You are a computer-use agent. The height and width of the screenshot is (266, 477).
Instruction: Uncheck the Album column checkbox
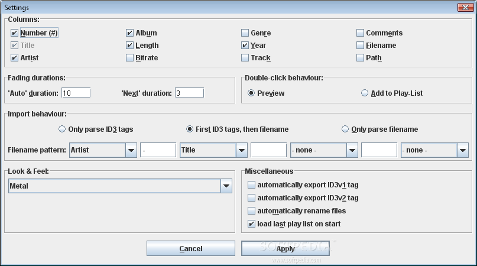129,33
